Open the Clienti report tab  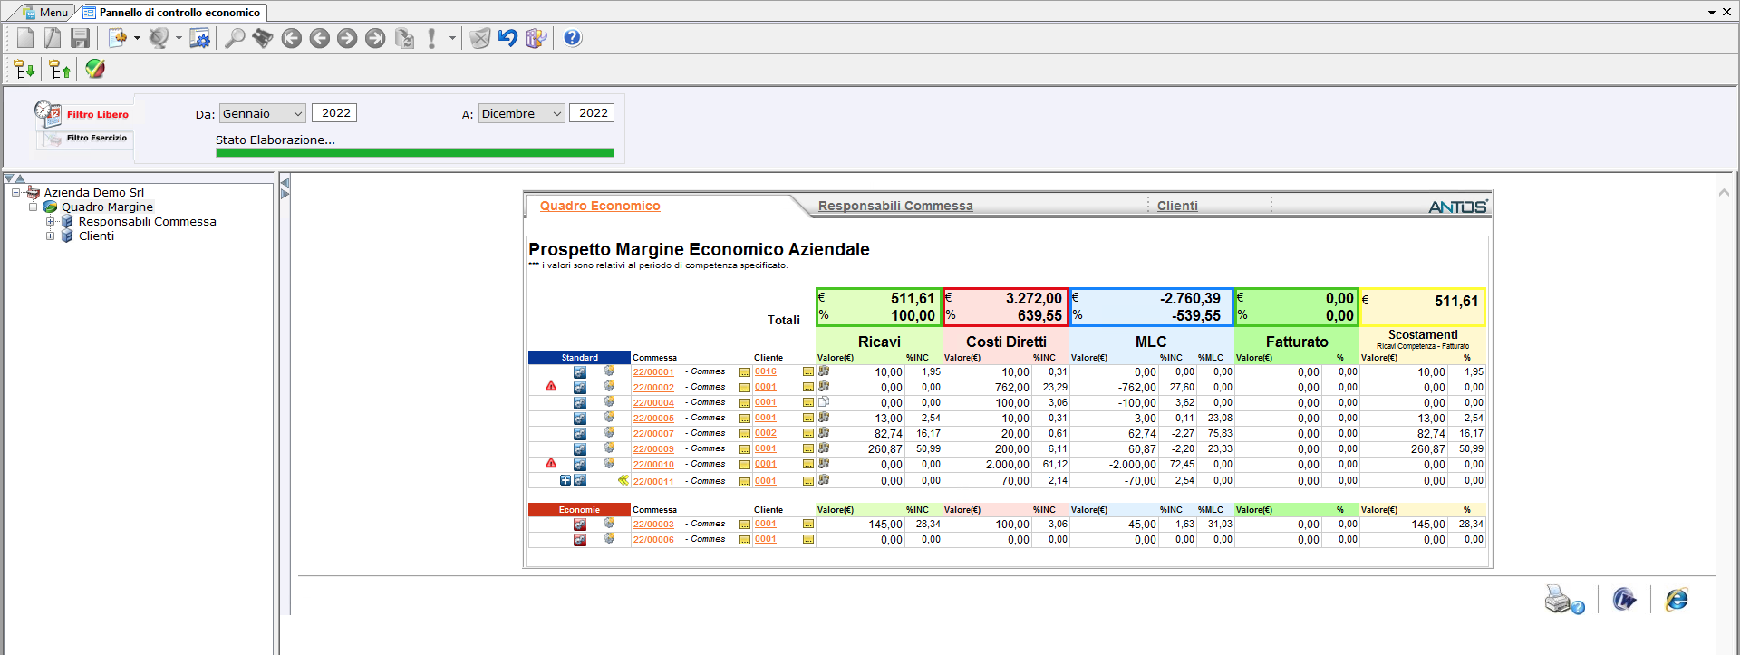1177,206
